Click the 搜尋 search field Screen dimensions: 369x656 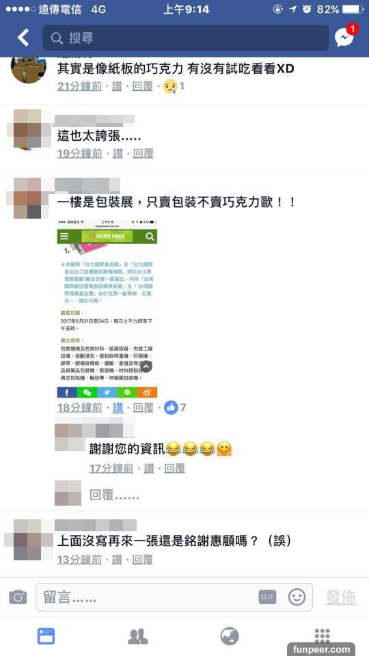point(186,38)
